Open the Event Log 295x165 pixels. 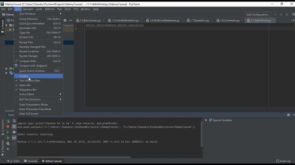pos(283,161)
